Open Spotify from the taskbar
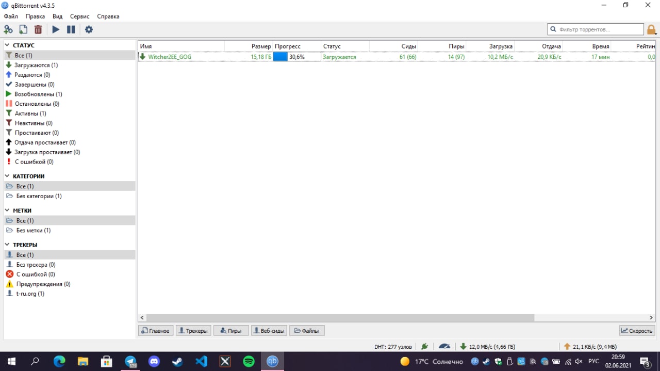660x371 pixels. [249, 361]
